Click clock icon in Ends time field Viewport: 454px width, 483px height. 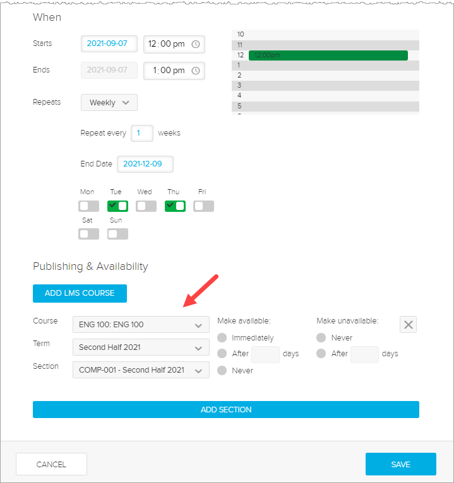coord(195,71)
